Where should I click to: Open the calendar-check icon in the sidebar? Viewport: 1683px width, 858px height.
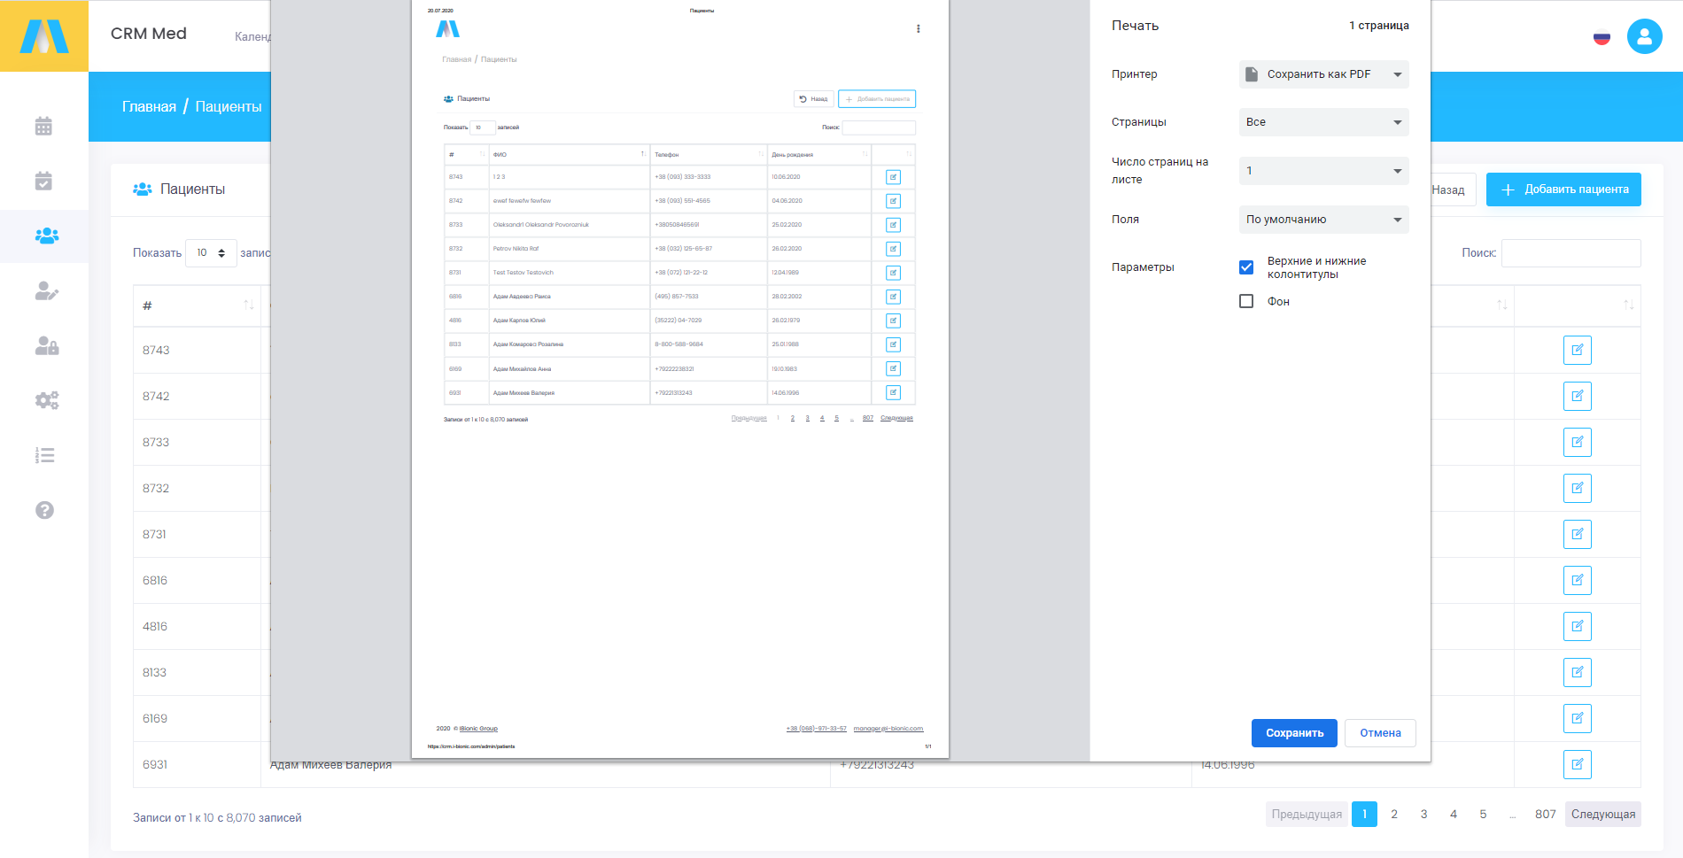[43, 182]
